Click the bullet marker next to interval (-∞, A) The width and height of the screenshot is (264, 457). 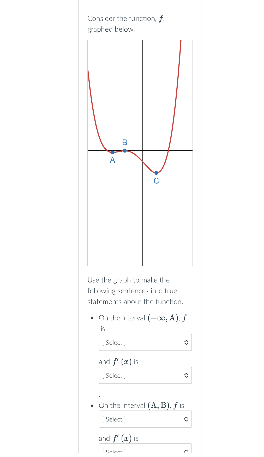(x=92, y=318)
